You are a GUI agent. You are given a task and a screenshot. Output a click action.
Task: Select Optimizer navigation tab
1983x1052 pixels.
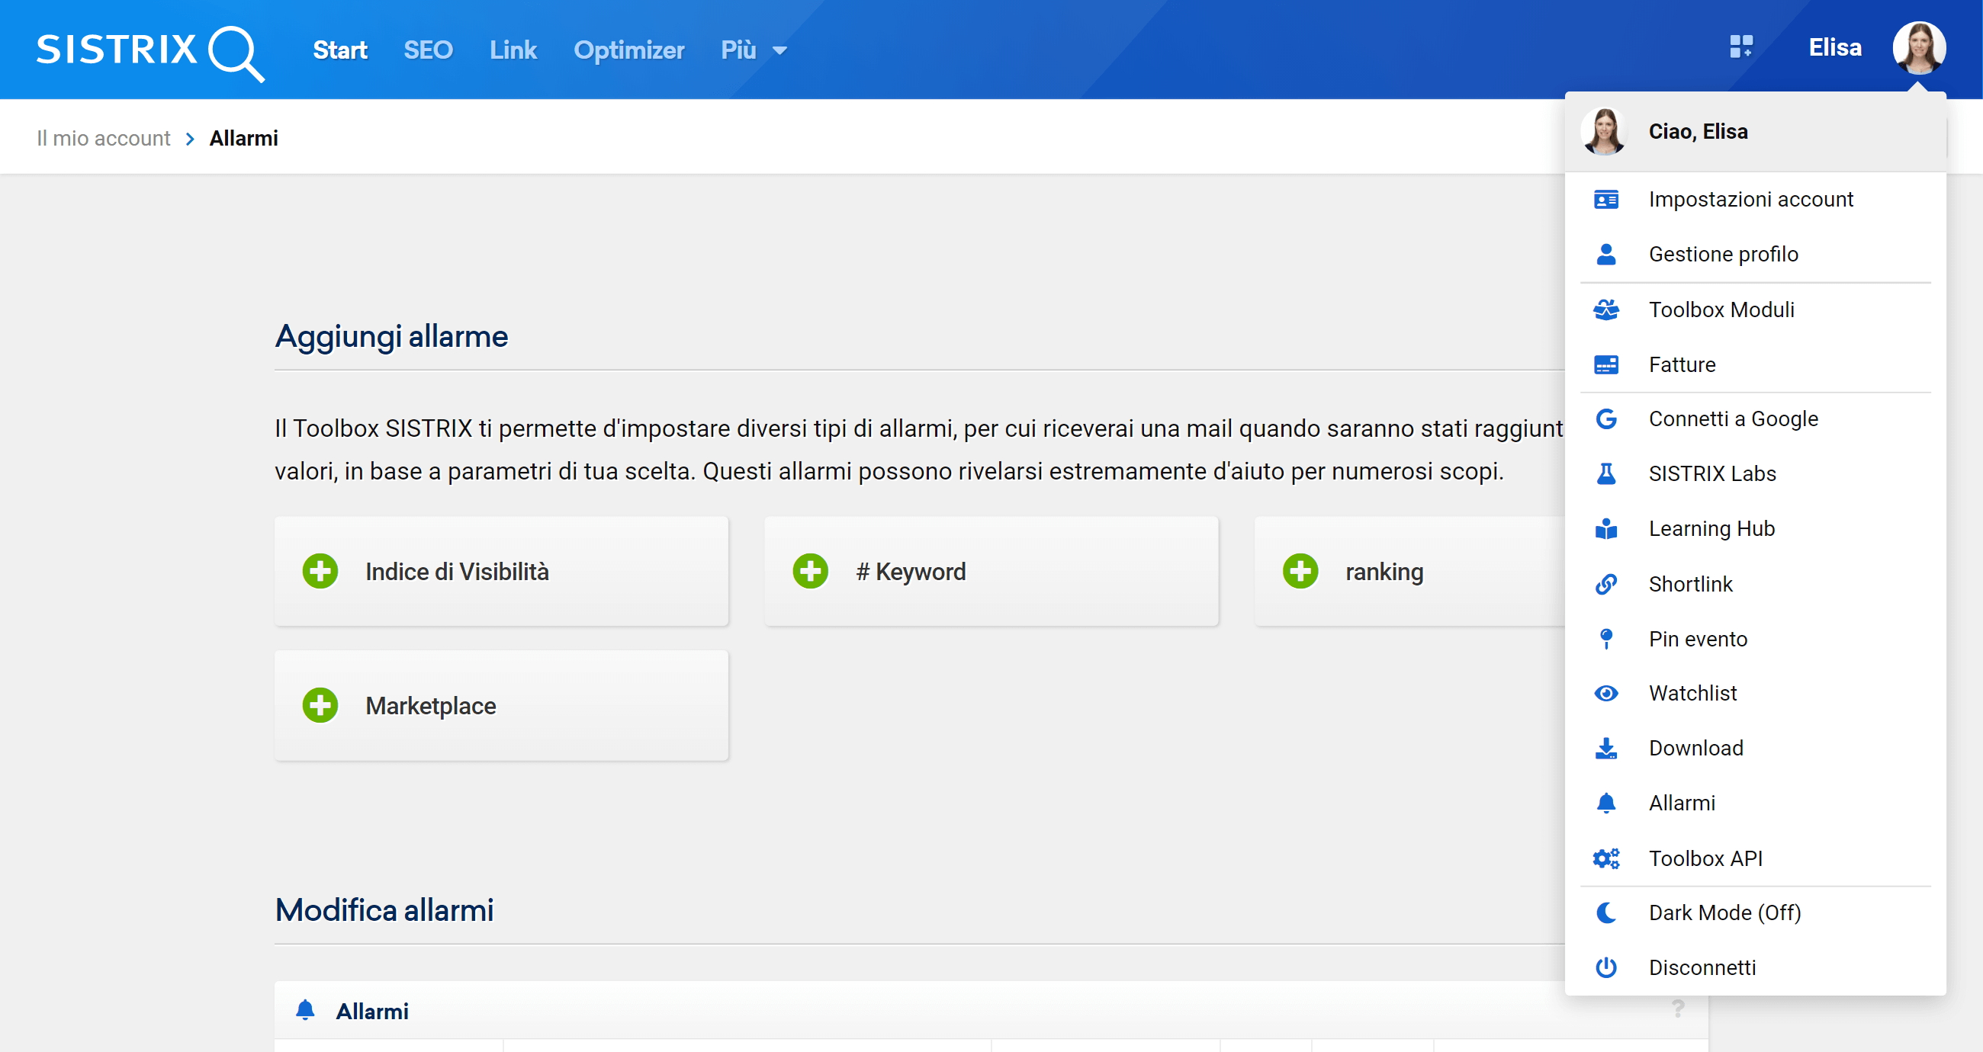pyautogui.click(x=628, y=50)
